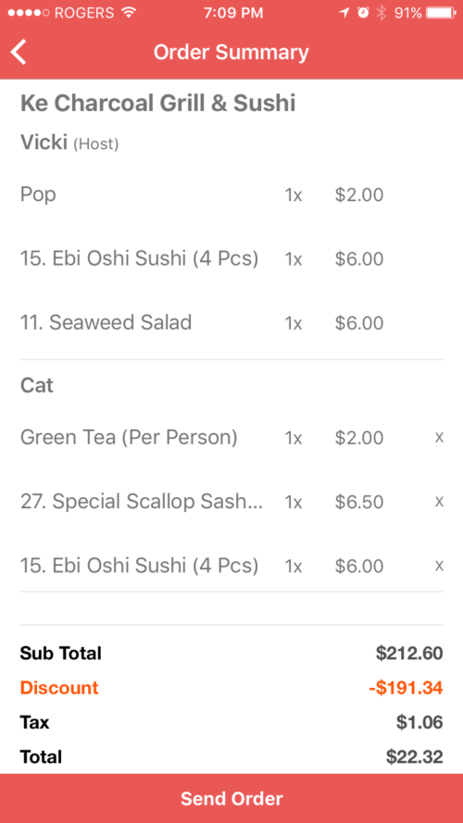Tap the Cat guest name
Image resolution: width=463 pixels, height=823 pixels.
[x=37, y=385]
